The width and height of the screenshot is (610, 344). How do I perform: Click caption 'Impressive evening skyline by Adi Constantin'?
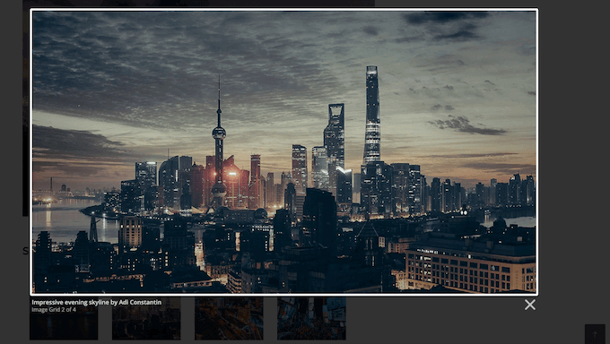pyautogui.click(x=97, y=303)
